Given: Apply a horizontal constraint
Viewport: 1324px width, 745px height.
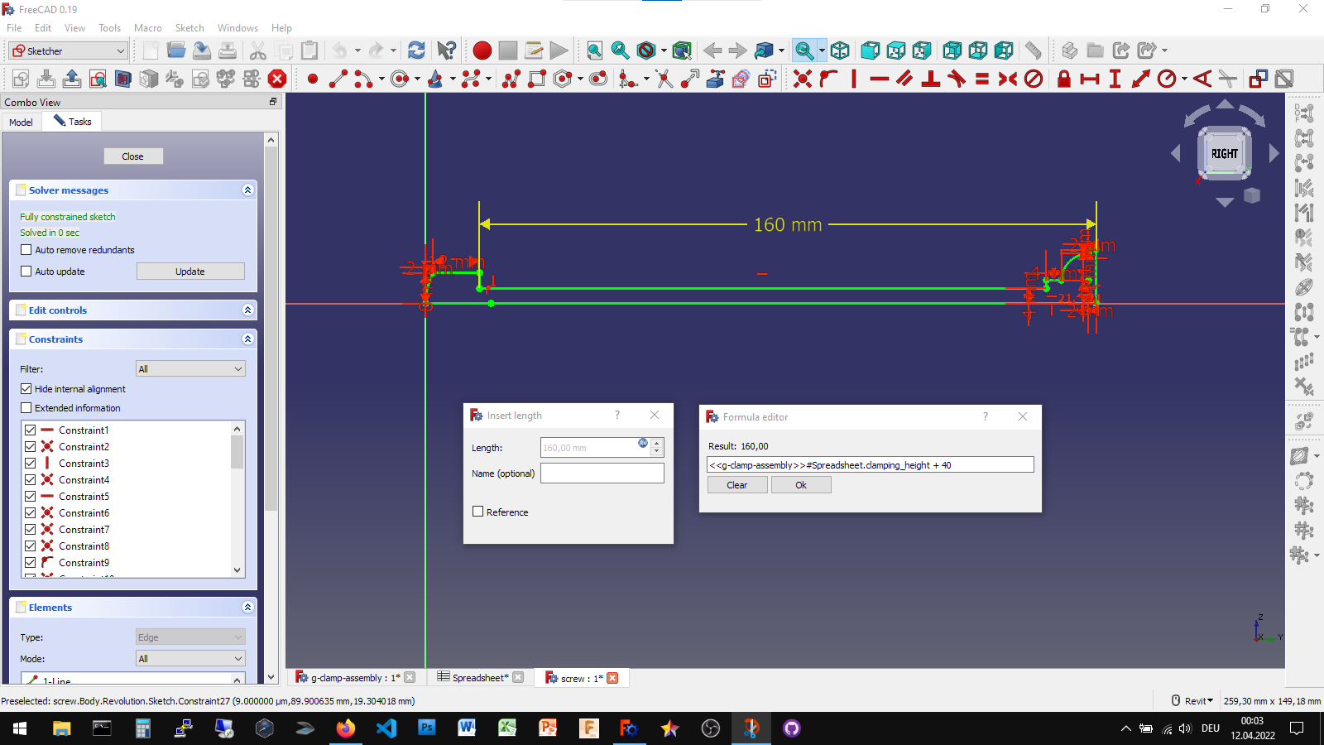Looking at the screenshot, I should (879, 79).
